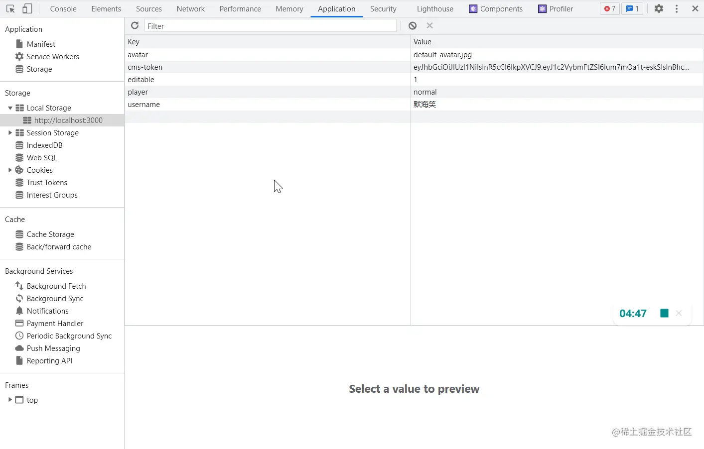Viewport: 704px width, 449px height.
Task: Select the username key row
Action: coord(268,105)
